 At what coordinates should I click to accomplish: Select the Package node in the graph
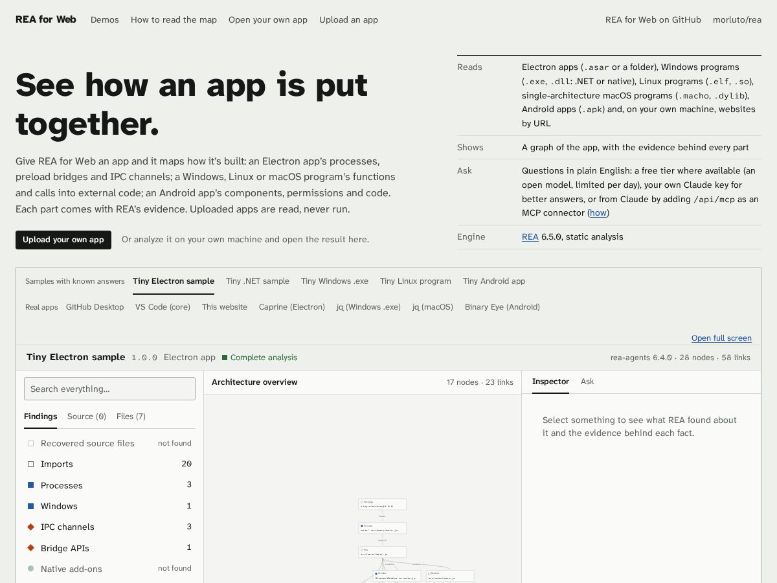pyautogui.click(x=383, y=504)
